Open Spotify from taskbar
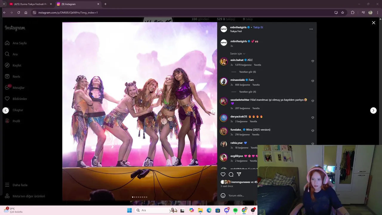The width and height of the screenshot is (382, 215). (x=235, y=211)
